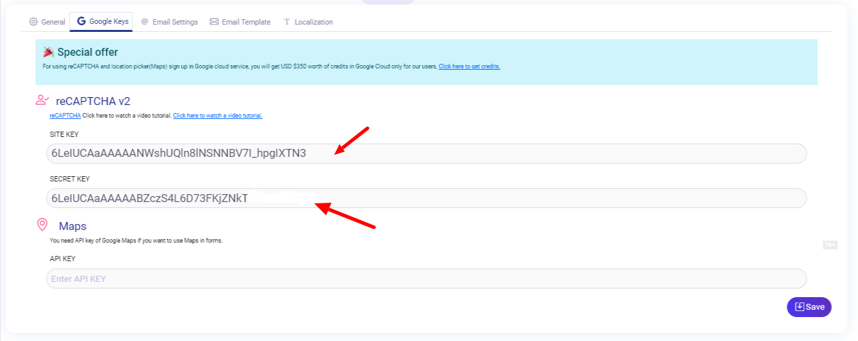
Task: Click the 'SECRET KEY' label
Action: (x=70, y=179)
